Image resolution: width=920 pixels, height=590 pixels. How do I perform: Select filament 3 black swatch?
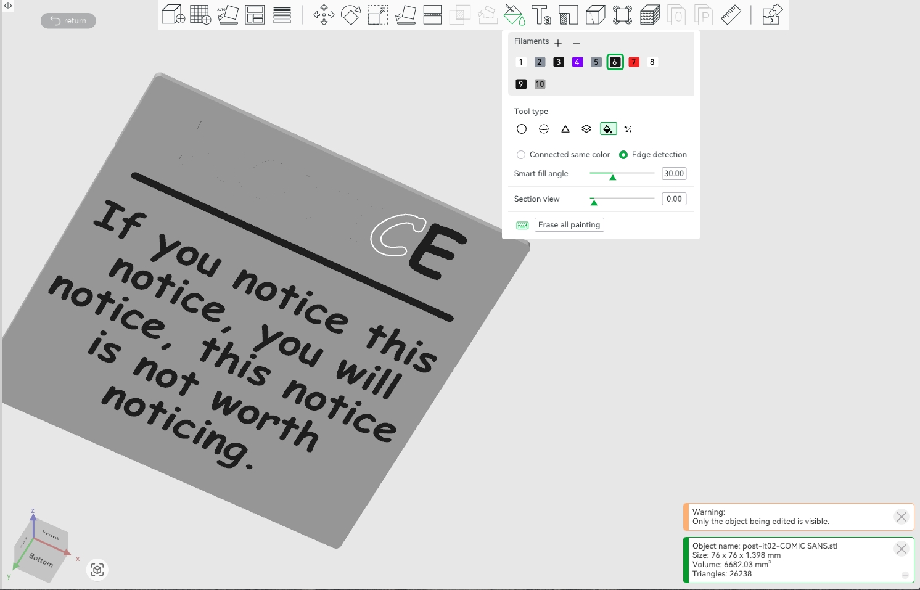559,62
